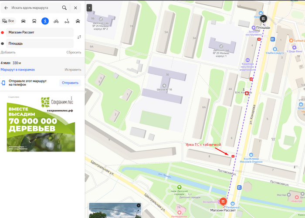Screen dimensions: 305x218
Task: Click the black 'Площадь' destination pin
Action: tap(263, 19)
